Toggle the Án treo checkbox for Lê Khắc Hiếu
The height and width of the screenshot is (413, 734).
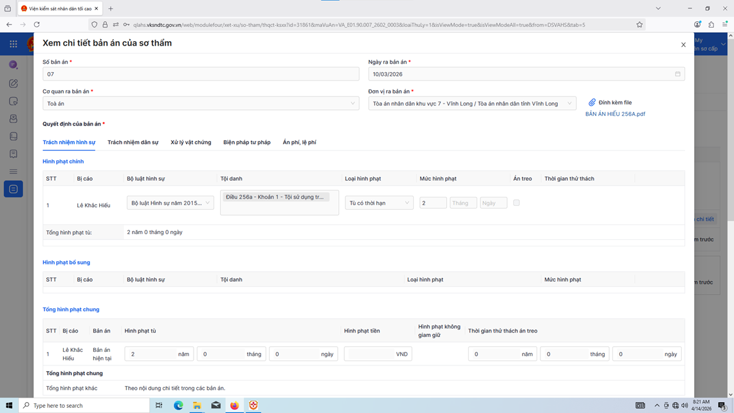tap(516, 203)
